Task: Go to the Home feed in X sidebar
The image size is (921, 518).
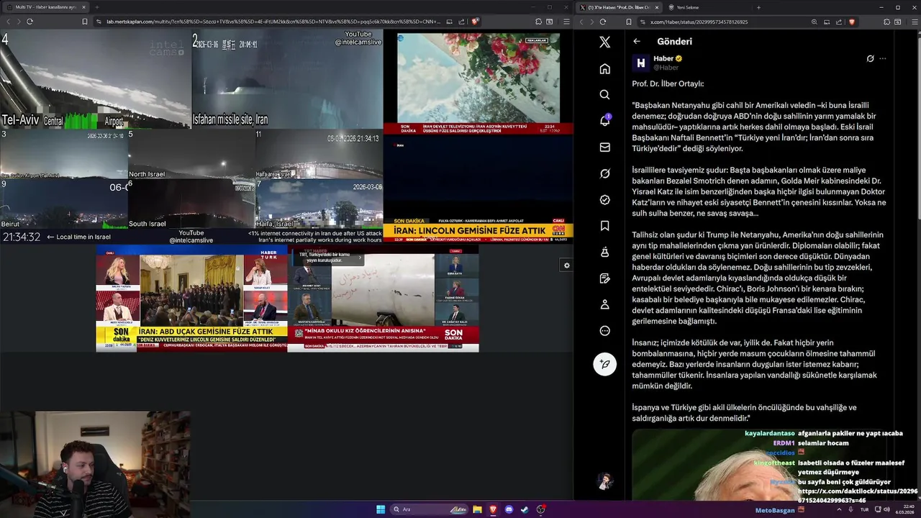Action: (x=604, y=68)
